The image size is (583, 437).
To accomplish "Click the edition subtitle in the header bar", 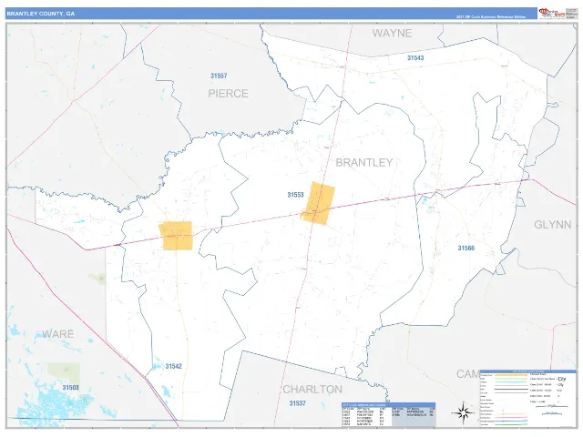I will (491, 16).
